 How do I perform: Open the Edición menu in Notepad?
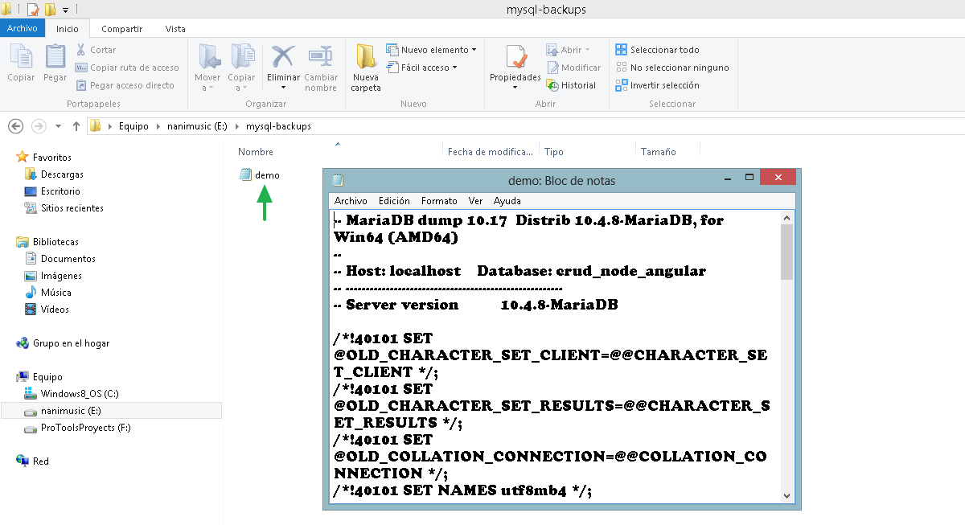(394, 201)
